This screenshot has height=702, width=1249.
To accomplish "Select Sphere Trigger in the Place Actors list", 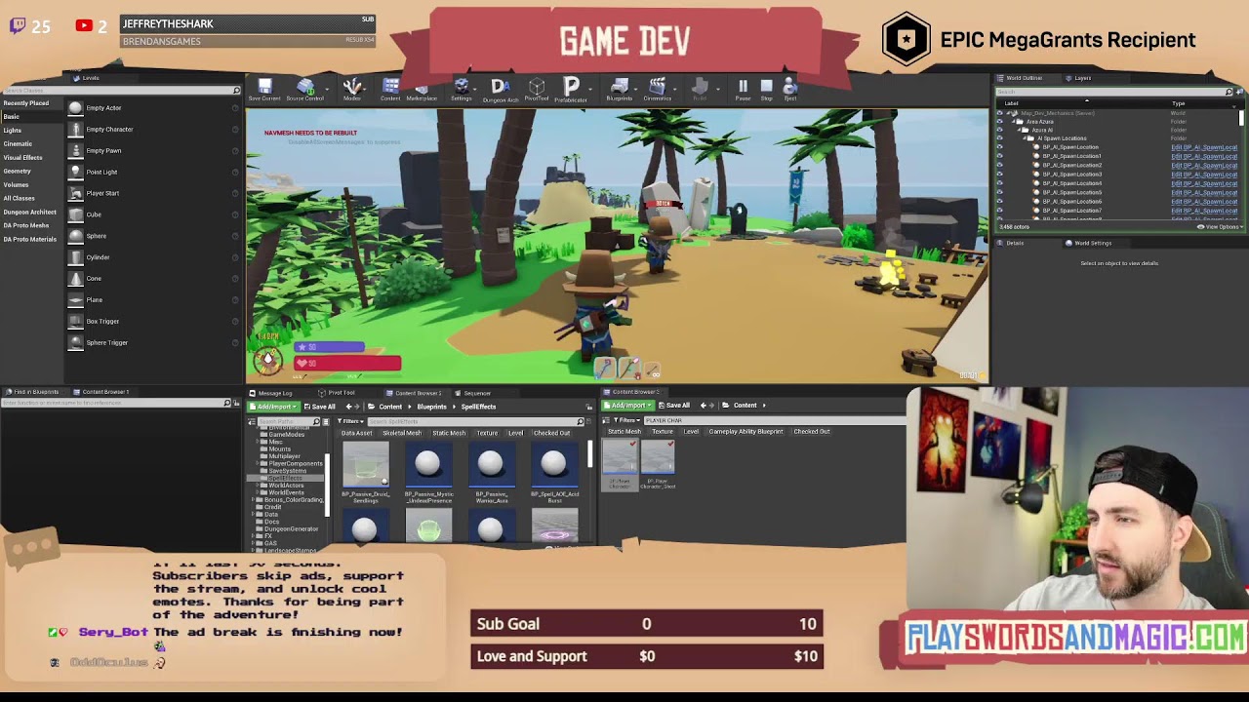I will (153, 343).
